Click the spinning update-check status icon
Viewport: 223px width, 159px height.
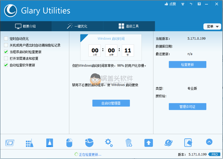[x=76, y=154]
